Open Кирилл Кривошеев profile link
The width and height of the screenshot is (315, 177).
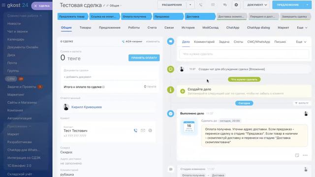pyautogui.click(x=87, y=107)
